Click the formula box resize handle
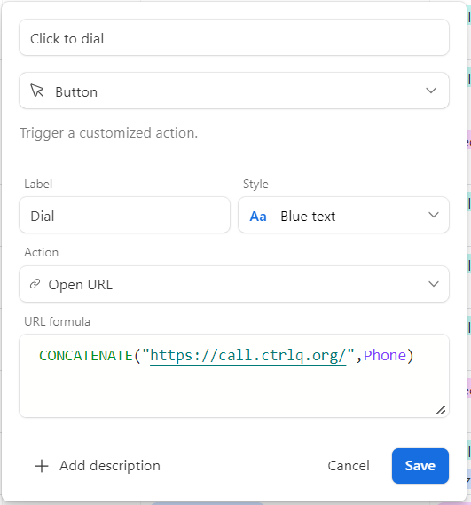 coord(441,410)
